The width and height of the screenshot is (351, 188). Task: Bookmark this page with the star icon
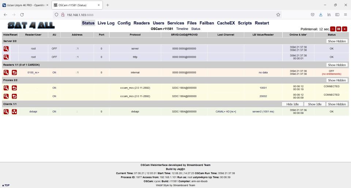point(278,15)
